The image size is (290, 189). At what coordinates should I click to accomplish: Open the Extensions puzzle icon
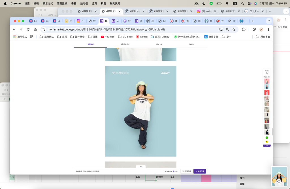tap(244, 30)
